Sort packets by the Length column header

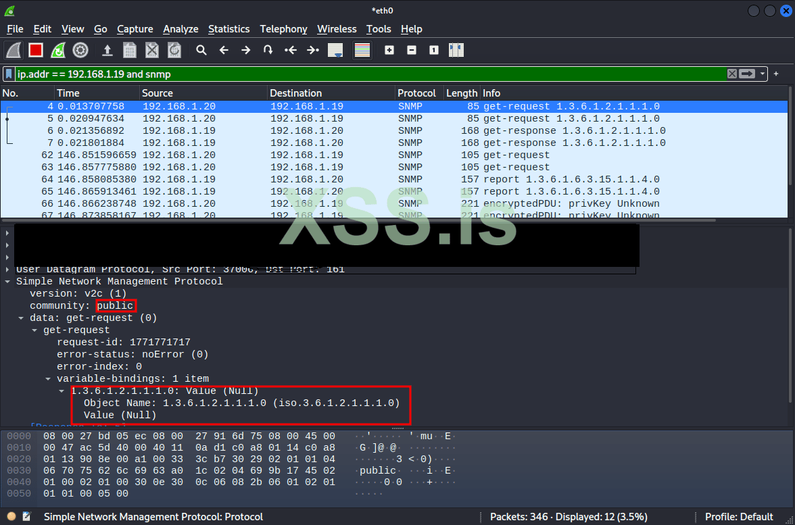(x=462, y=93)
